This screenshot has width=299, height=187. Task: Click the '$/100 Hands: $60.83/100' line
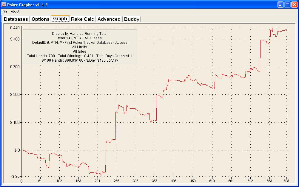pos(80,60)
